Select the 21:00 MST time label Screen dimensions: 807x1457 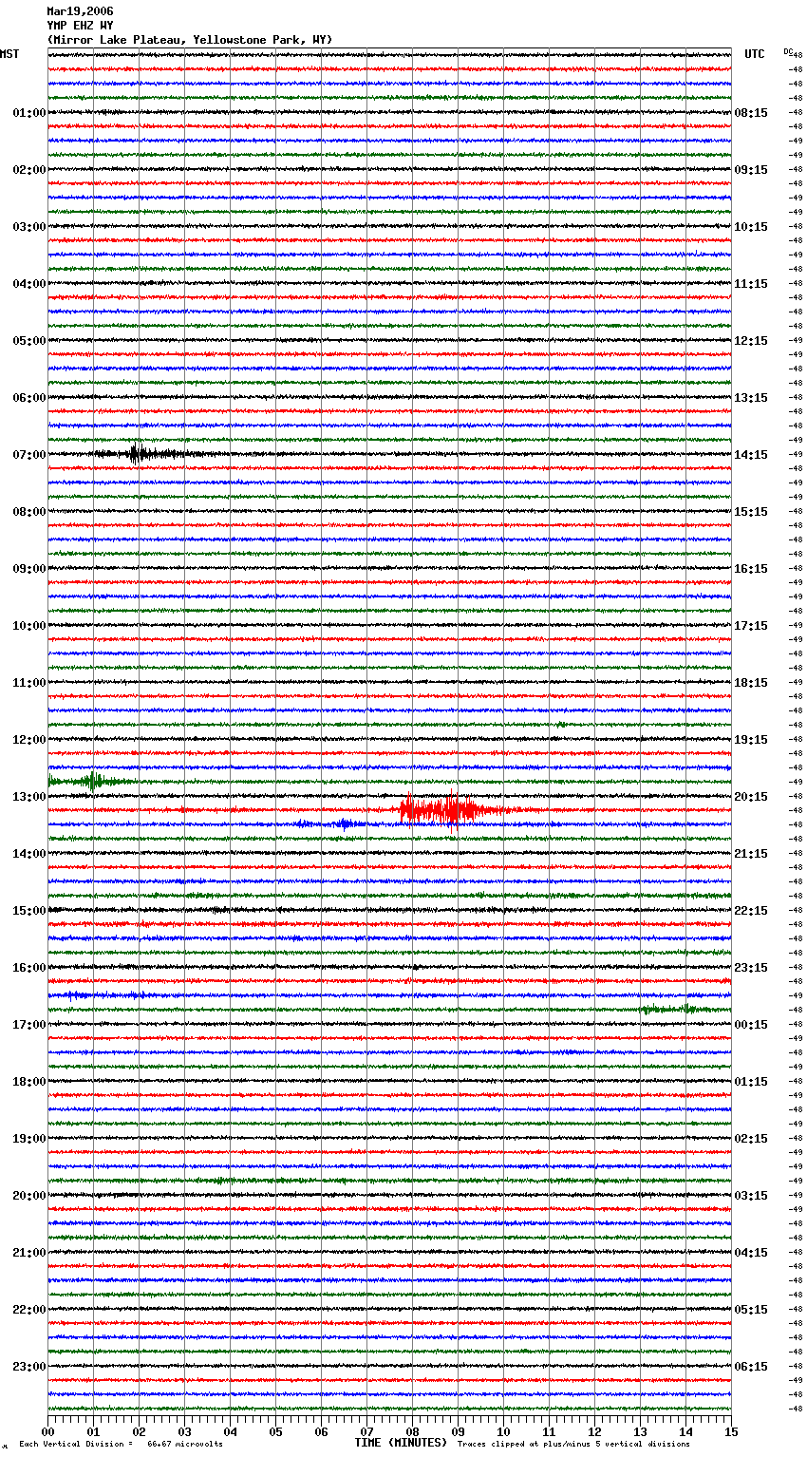tap(29, 1253)
